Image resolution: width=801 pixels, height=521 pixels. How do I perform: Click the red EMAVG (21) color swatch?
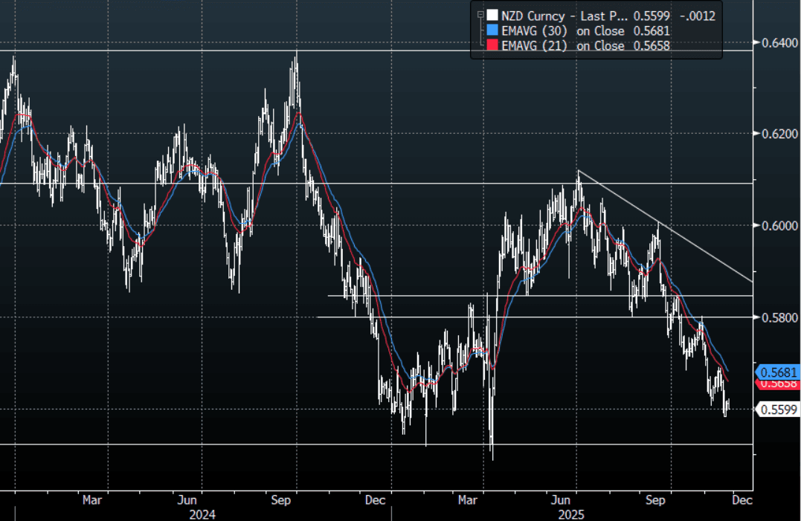pos(491,46)
